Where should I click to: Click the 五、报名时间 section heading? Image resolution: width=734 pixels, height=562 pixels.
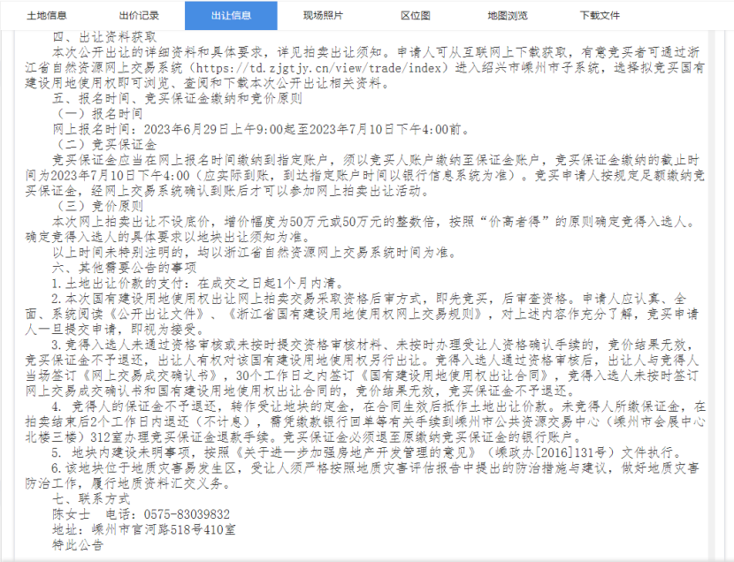pyautogui.click(x=177, y=99)
